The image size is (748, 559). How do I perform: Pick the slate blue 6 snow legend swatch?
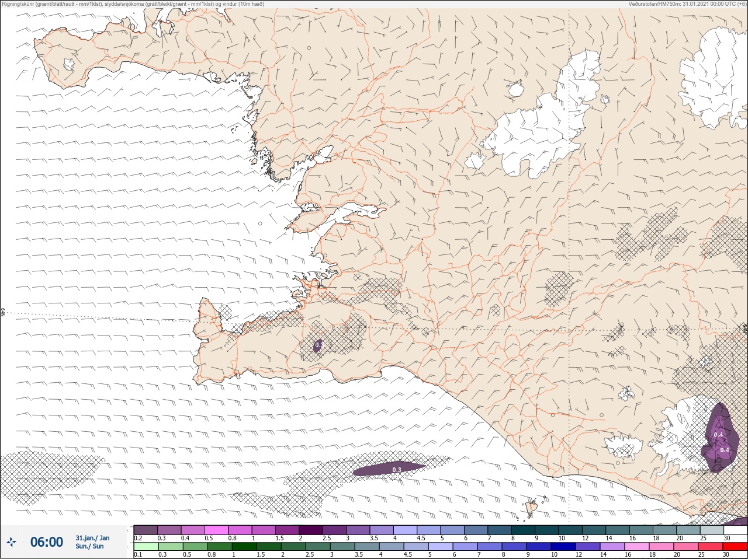[x=476, y=530]
